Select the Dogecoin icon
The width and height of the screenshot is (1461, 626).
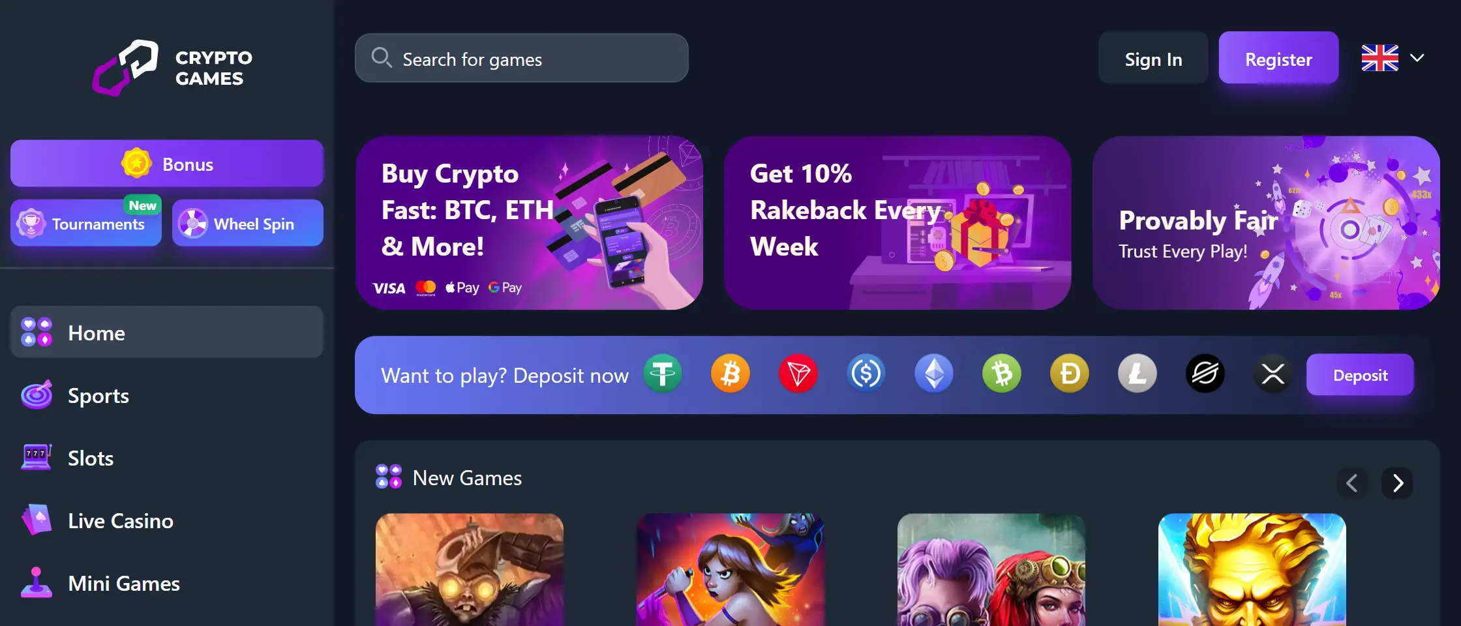(1070, 374)
